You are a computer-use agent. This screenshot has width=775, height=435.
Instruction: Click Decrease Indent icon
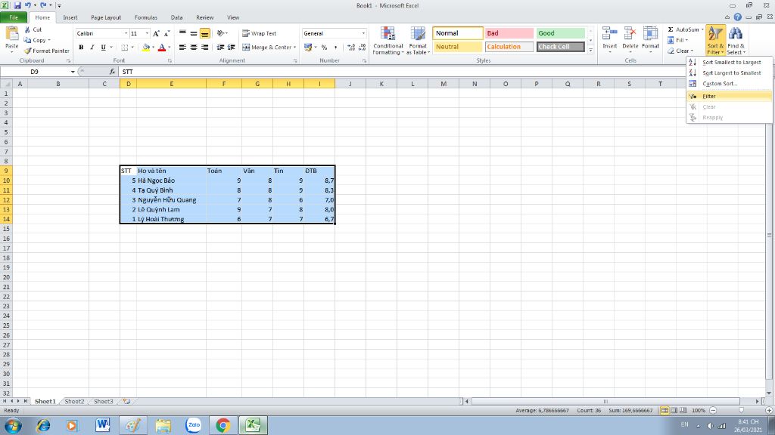220,48
